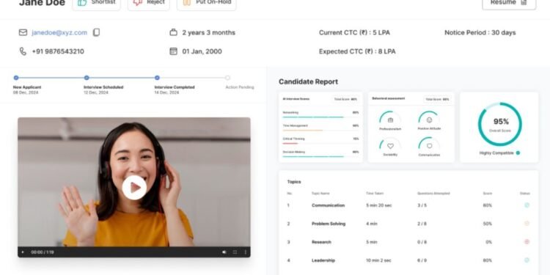Click the Time Management score bar
Image resolution: width=550 pixels, height=275 pixels.
pos(320,130)
